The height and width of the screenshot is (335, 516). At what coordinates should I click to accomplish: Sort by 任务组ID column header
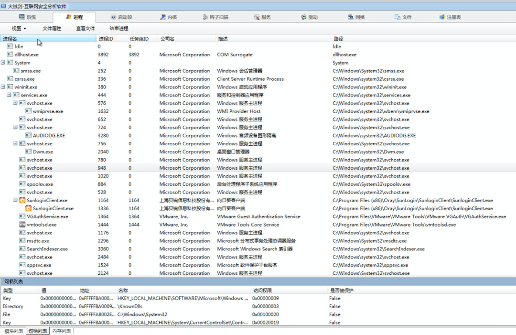tap(142, 39)
